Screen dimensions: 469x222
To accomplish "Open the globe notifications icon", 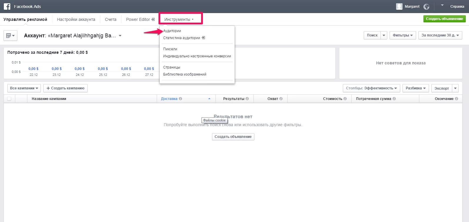I will (x=426, y=6).
